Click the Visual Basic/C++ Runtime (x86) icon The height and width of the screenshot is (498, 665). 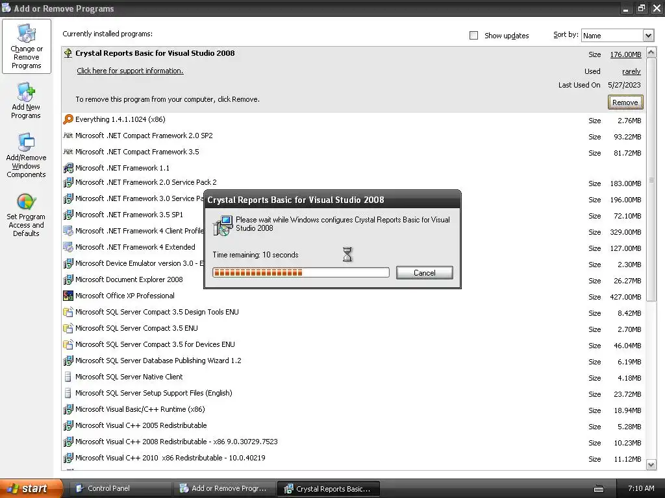(x=68, y=410)
